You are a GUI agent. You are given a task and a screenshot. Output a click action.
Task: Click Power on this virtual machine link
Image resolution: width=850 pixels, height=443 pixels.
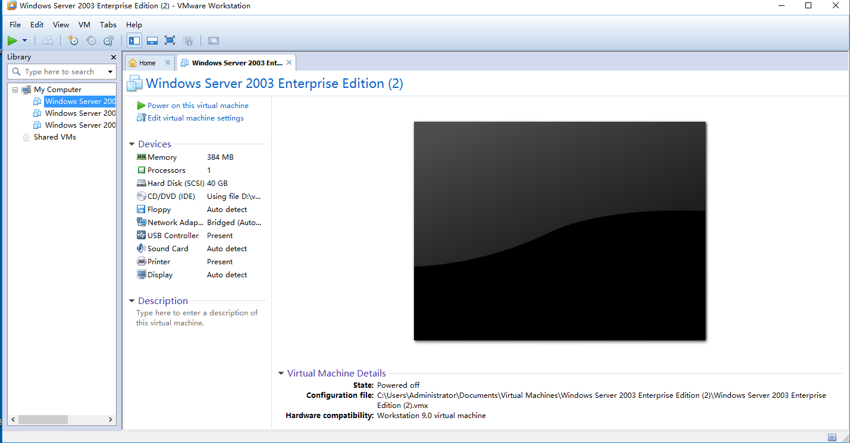click(x=198, y=105)
